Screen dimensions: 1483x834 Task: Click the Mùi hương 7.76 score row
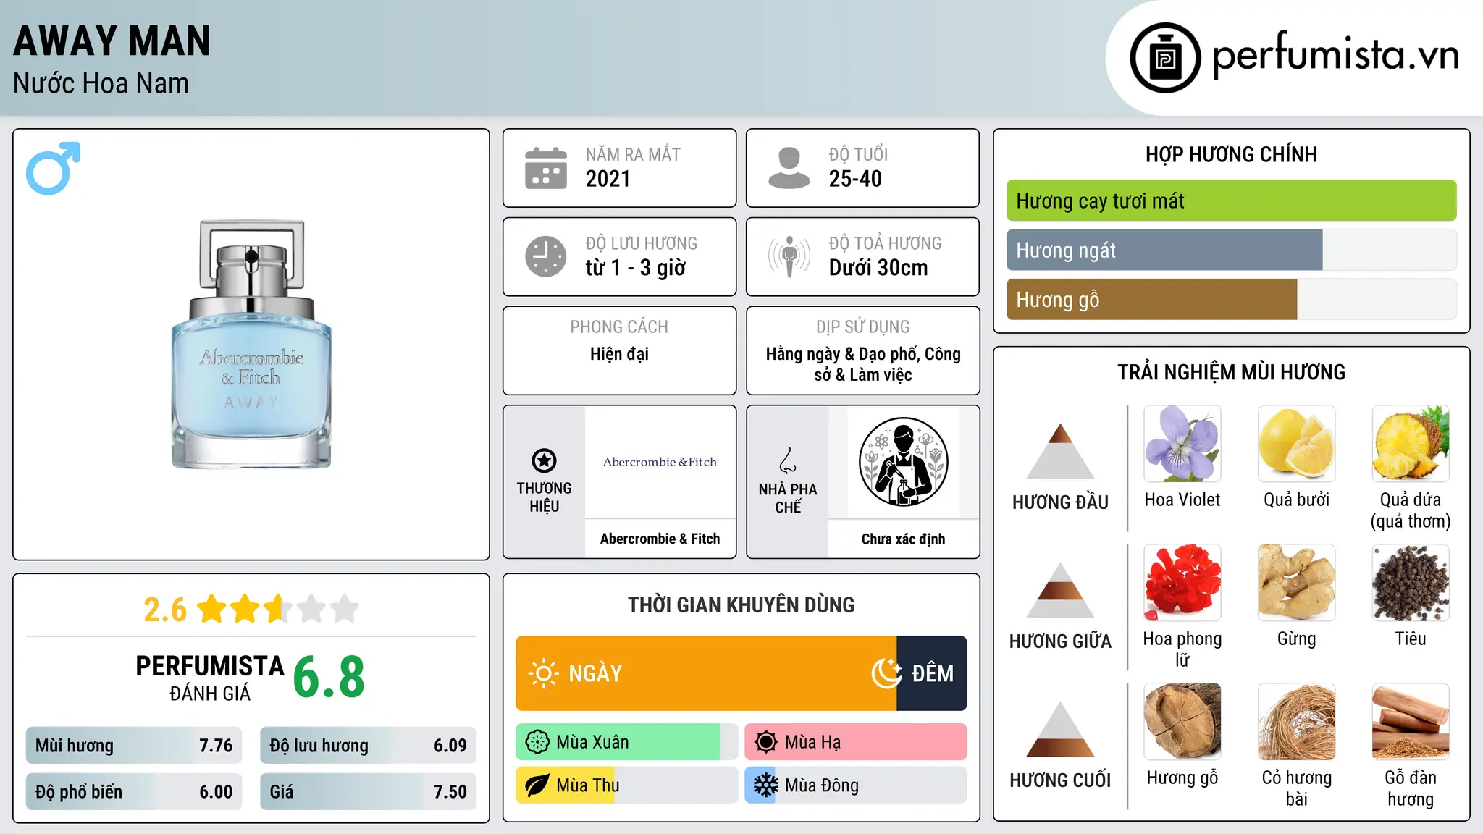coord(134,746)
